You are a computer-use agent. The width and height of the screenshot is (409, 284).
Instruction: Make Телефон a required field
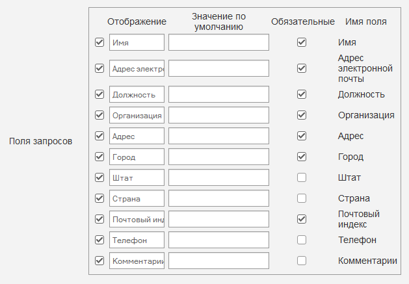(302, 240)
